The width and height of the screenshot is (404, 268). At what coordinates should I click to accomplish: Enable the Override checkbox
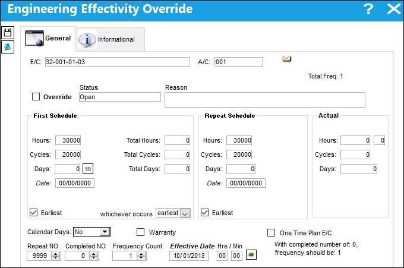point(36,97)
